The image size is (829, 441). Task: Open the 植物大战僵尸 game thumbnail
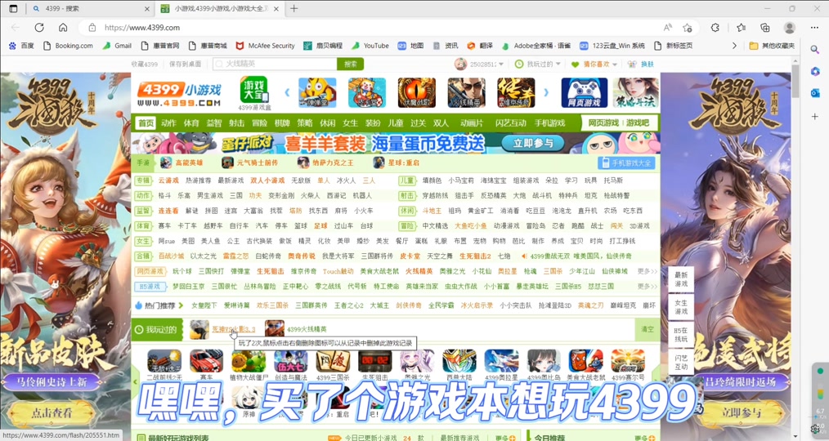pos(249,361)
